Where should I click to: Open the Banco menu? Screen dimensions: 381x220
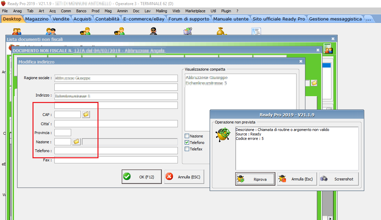[x=81, y=11]
